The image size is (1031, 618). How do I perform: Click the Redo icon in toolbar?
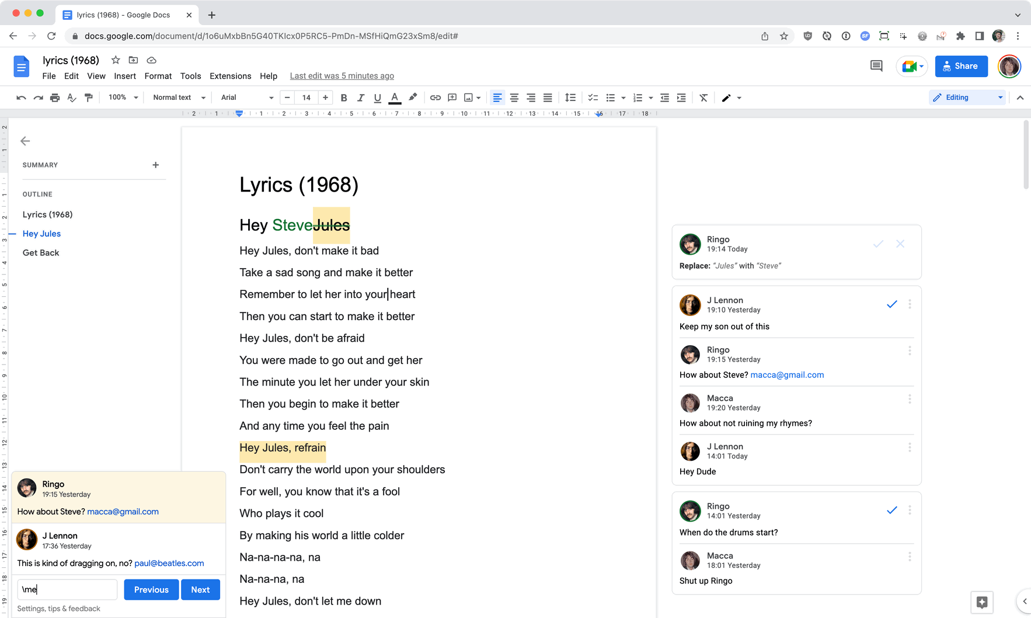coord(38,98)
